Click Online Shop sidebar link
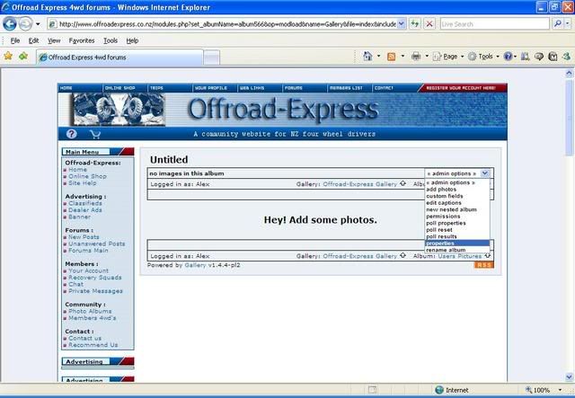Image resolution: width=575 pixels, height=398 pixels. click(x=88, y=176)
